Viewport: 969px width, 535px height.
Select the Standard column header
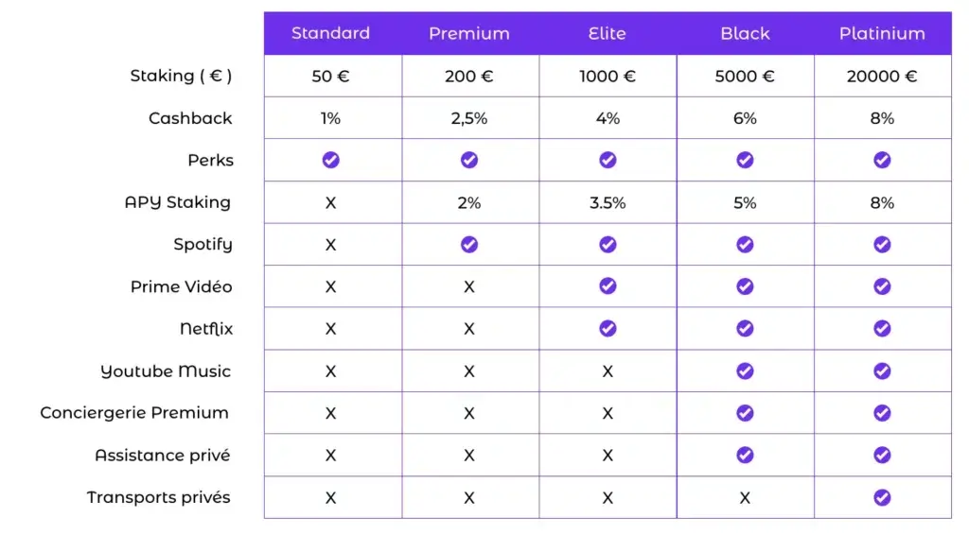click(330, 33)
